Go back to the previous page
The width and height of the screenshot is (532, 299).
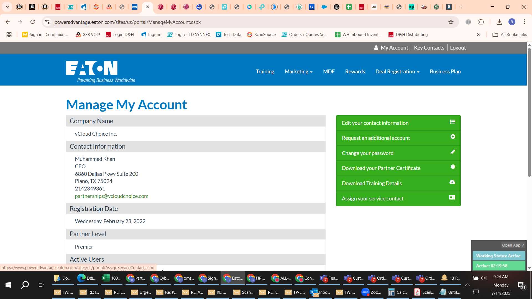coord(8,22)
